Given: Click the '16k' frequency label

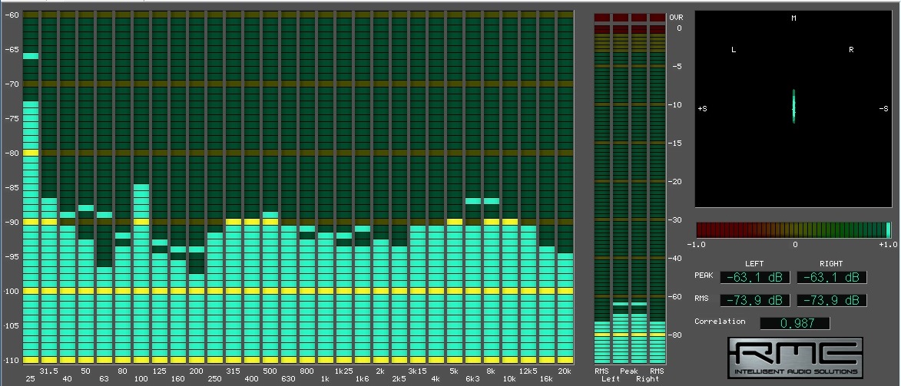Looking at the screenshot, I should [546, 379].
